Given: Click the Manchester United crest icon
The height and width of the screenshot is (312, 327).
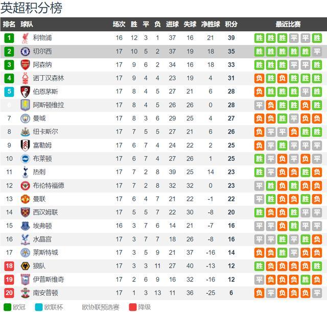Looking at the screenshot, I should [x=25, y=199].
